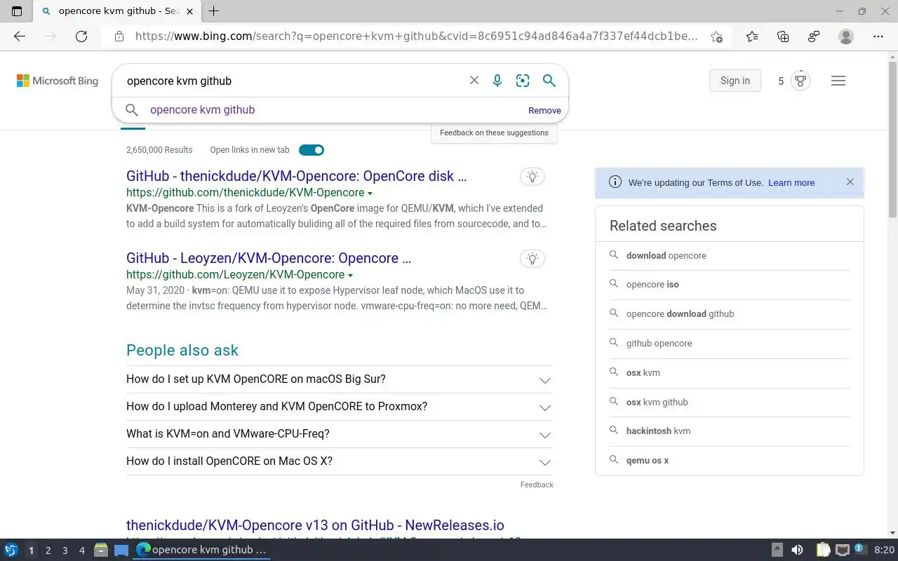
Task: Search related: qemu os x
Action: [x=647, y=461]
